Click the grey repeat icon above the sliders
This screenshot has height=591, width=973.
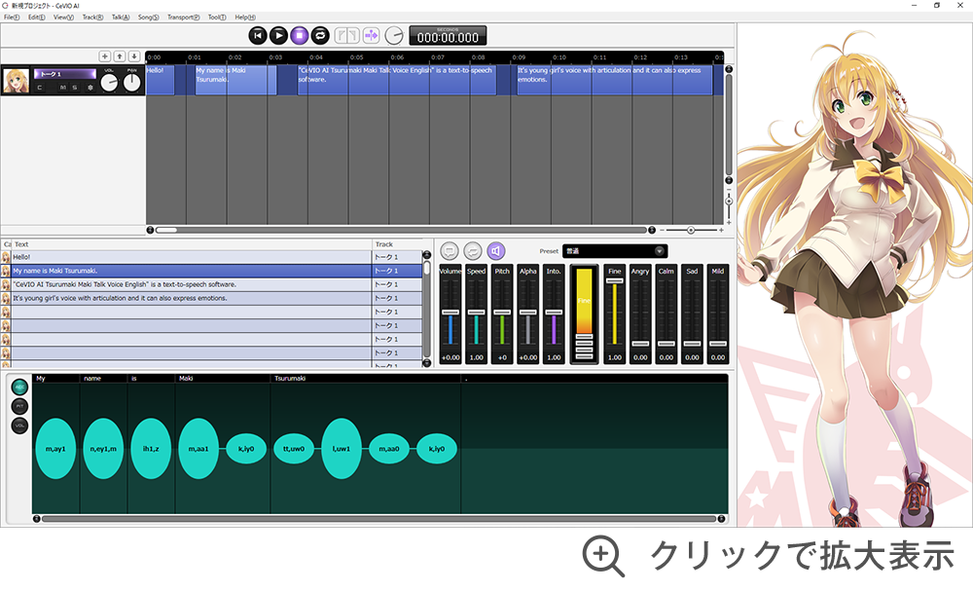pos(473,251)
